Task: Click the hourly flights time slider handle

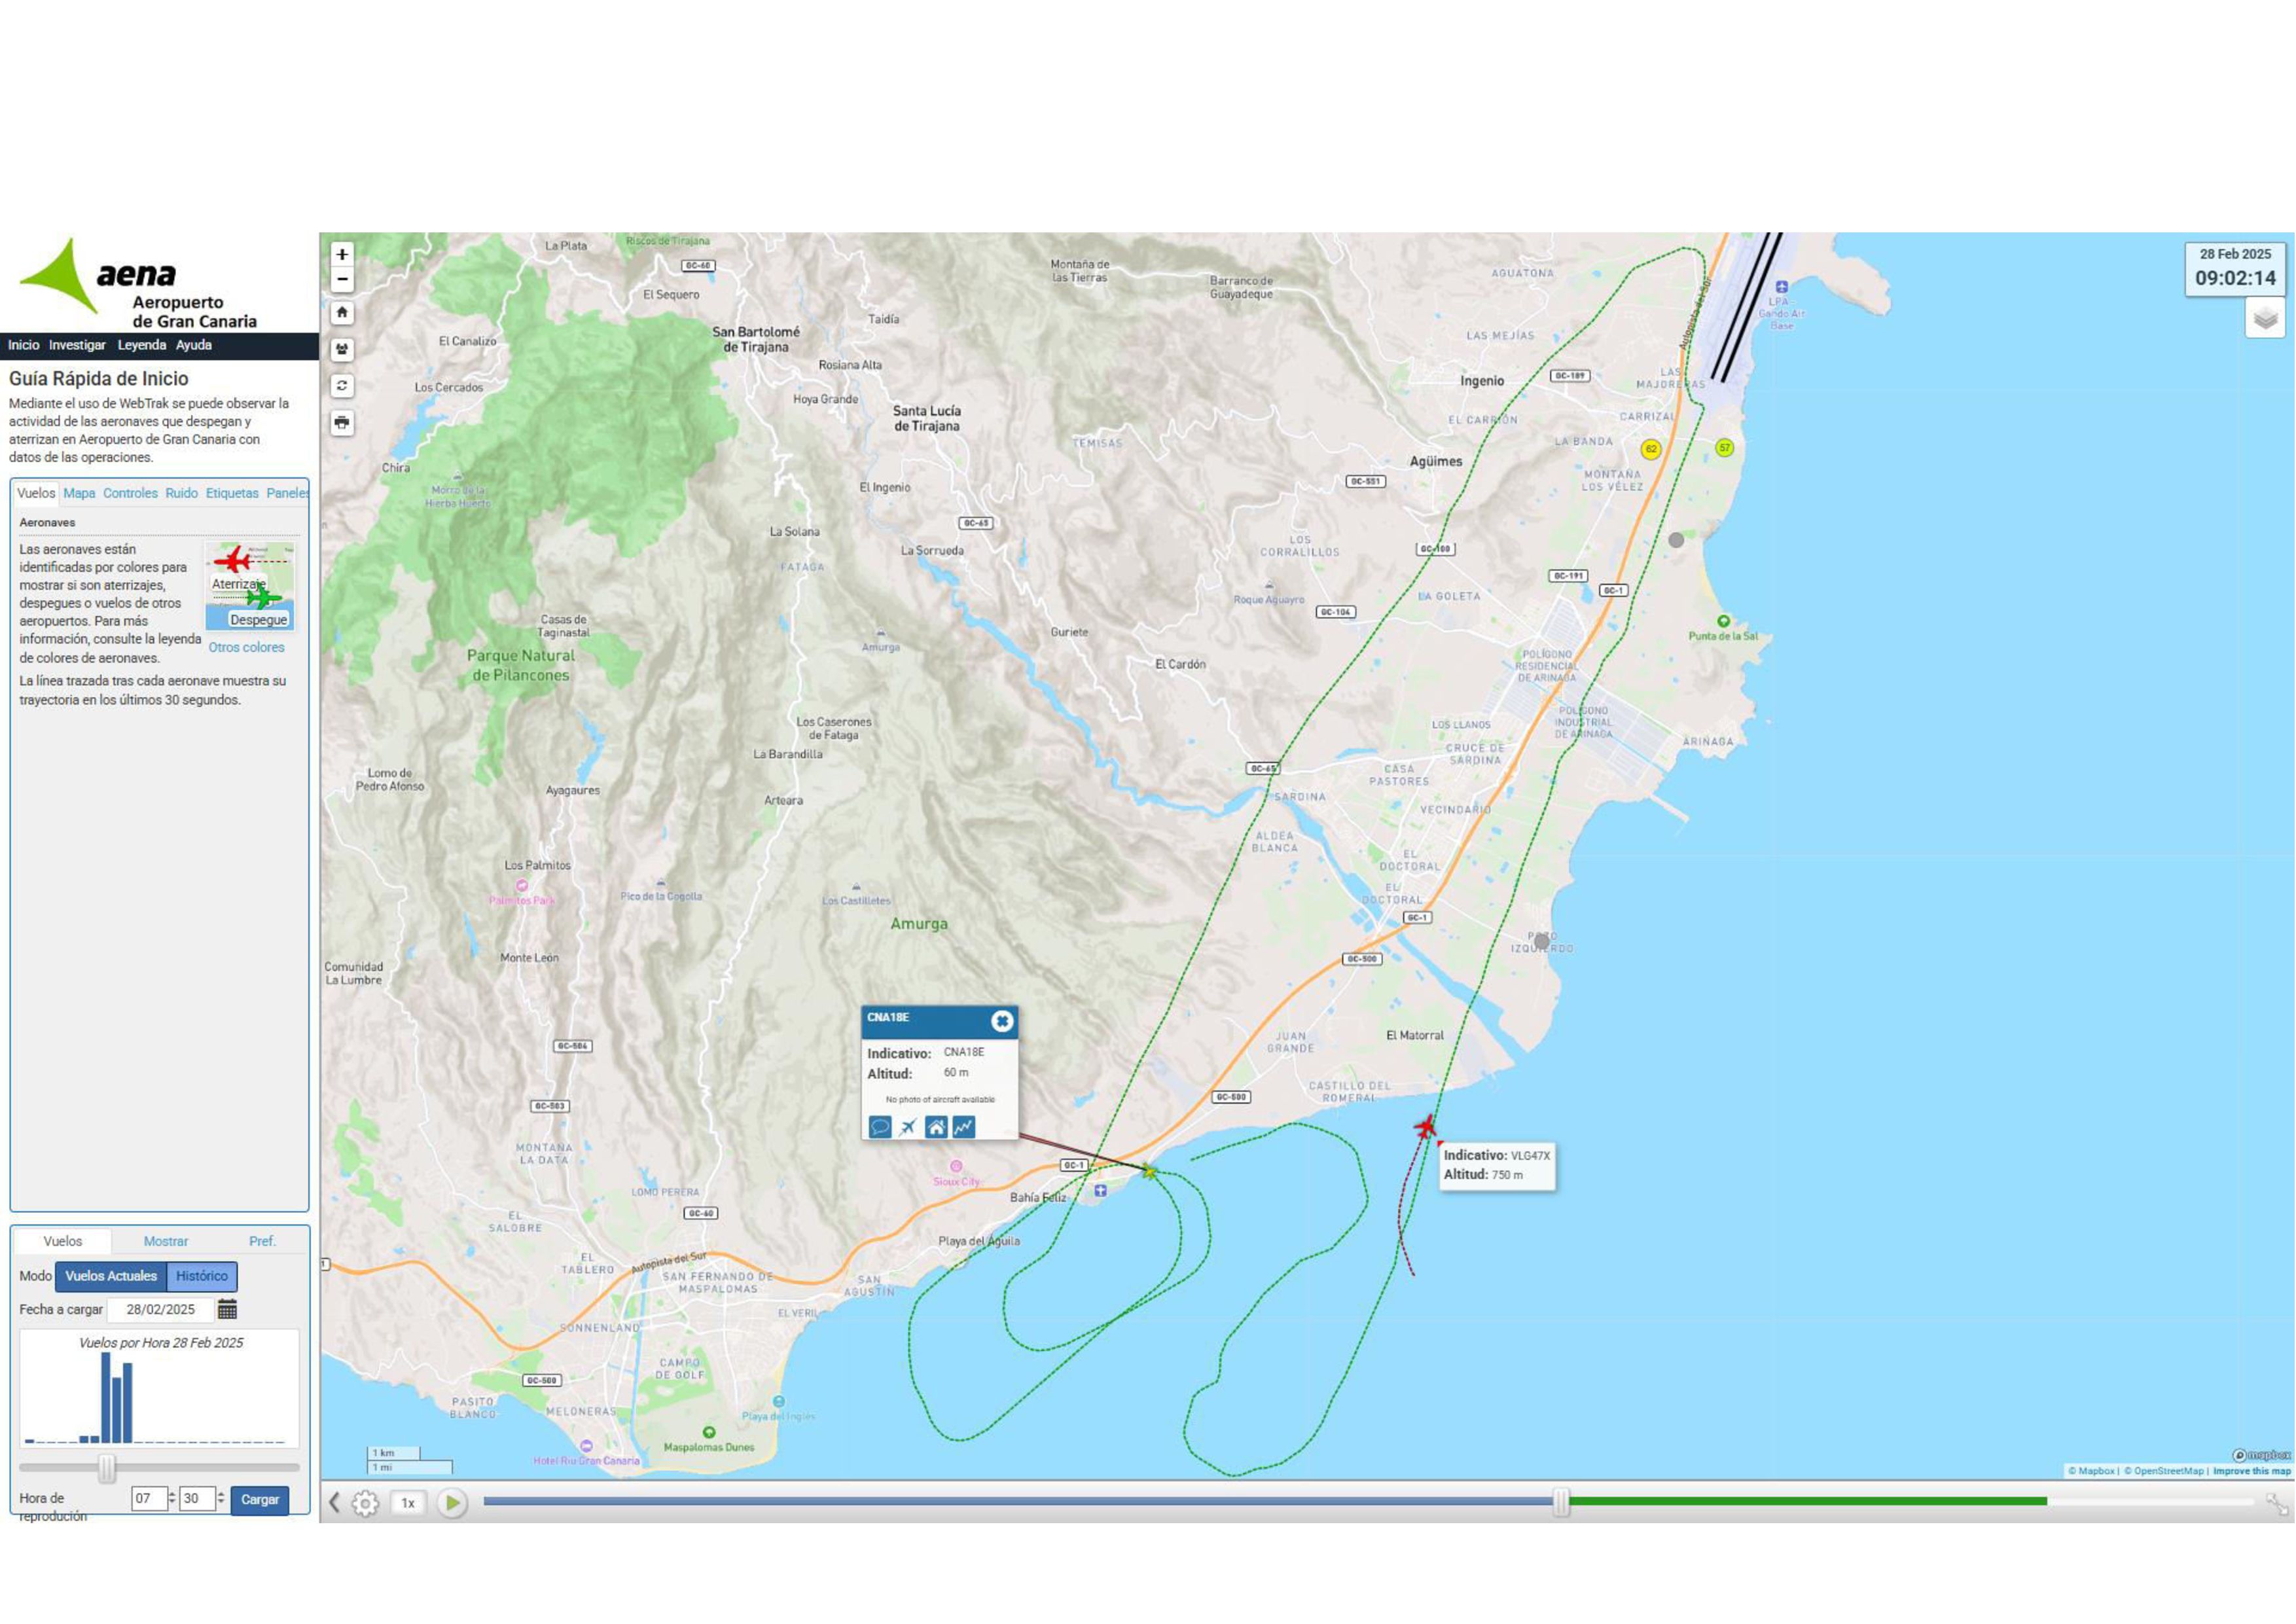Action: click(107, 1468)
